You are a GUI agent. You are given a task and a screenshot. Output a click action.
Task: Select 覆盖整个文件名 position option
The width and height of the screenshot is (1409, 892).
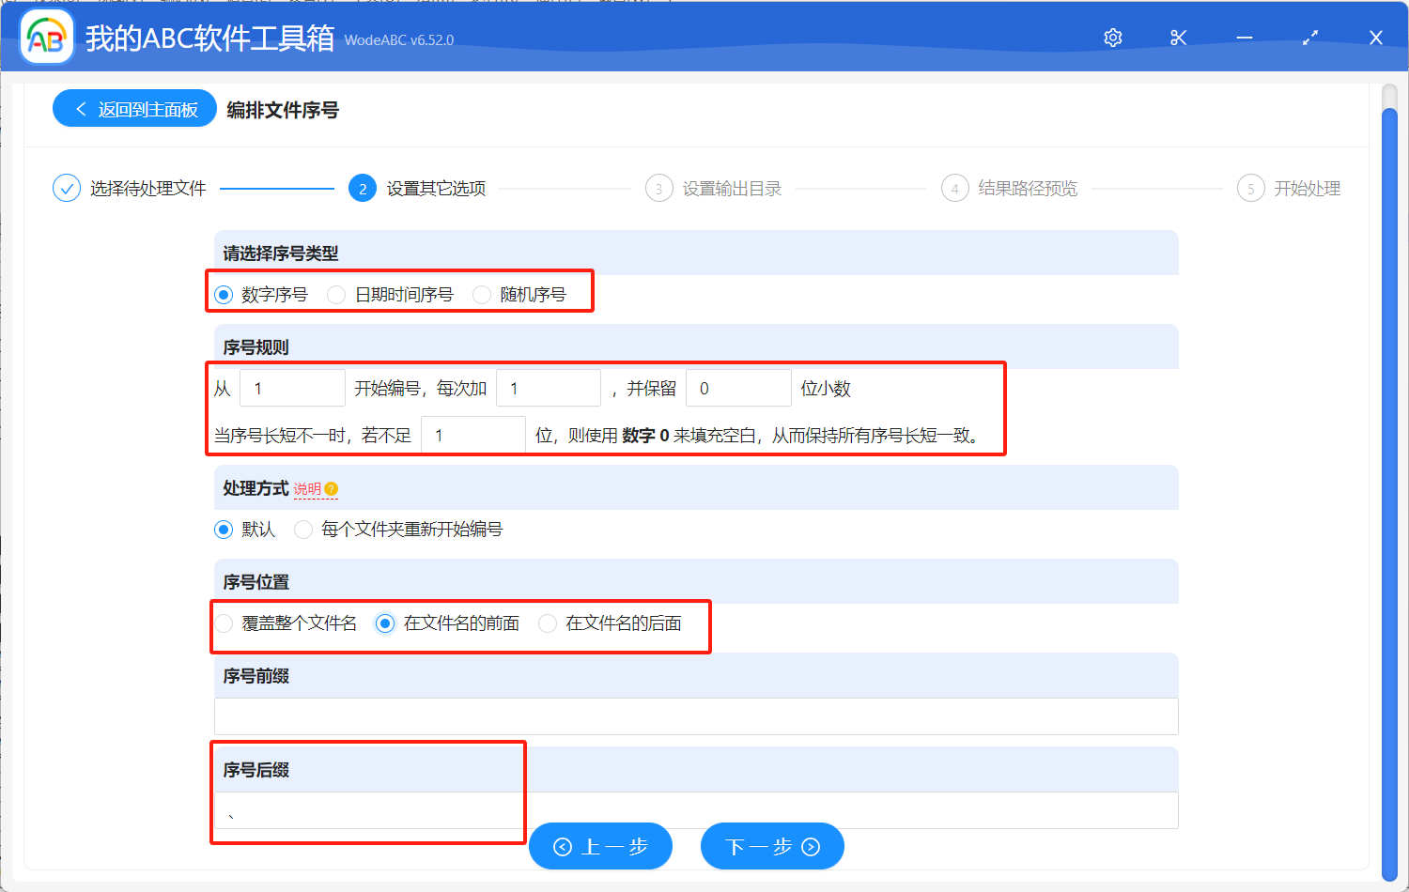pyautogui.click(x=224, y=623)
